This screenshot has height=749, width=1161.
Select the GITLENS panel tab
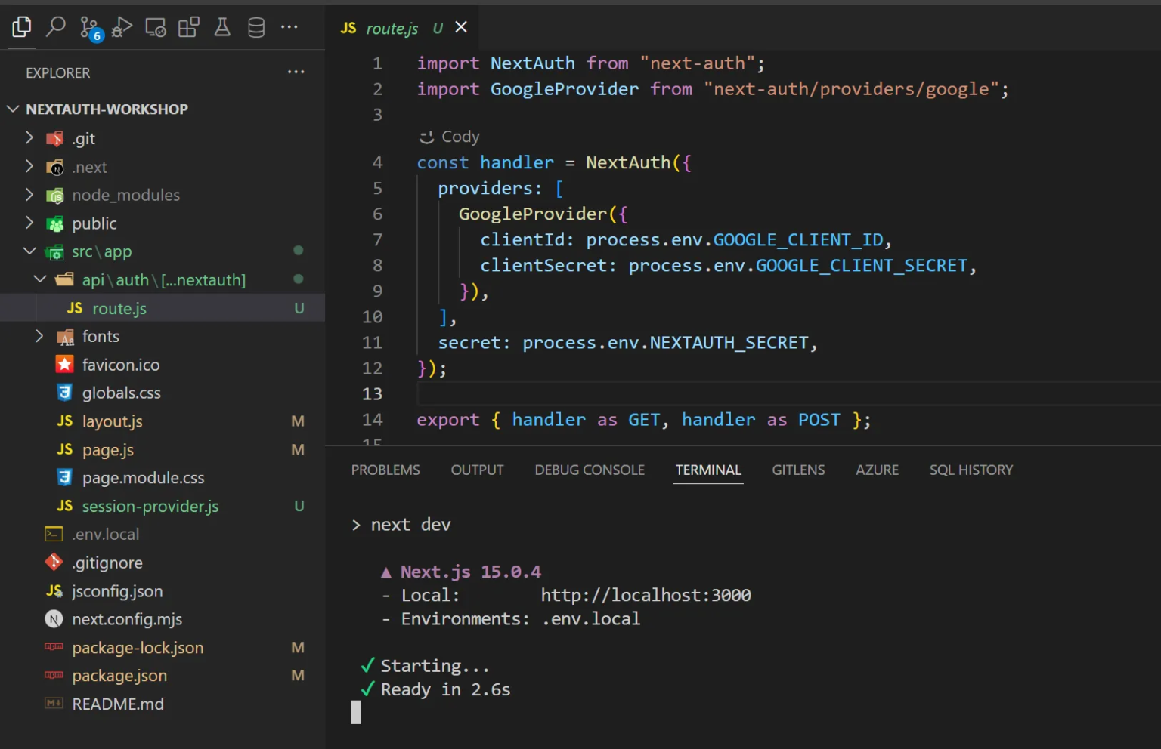(798, 470)
